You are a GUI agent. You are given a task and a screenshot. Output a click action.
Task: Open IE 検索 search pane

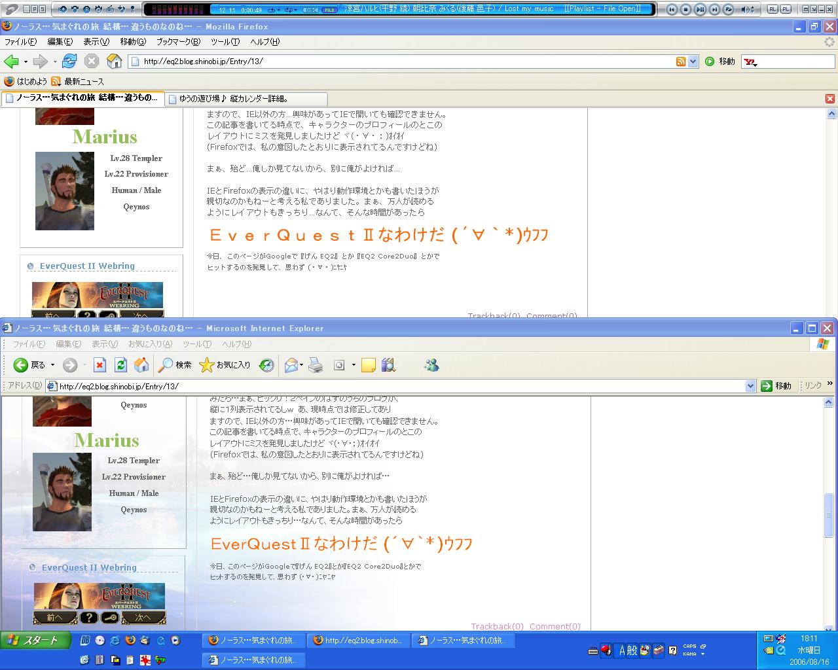point(175,365)
